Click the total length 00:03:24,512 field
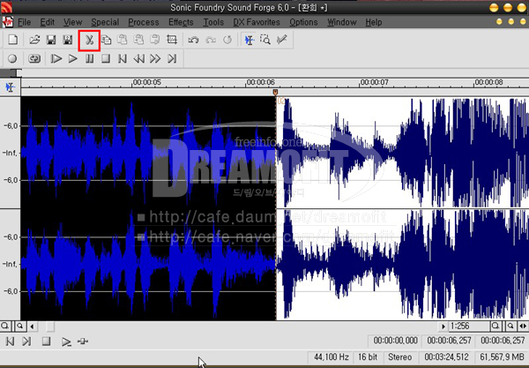Viewport: 529px width, 368px height. tap(447, 357)
